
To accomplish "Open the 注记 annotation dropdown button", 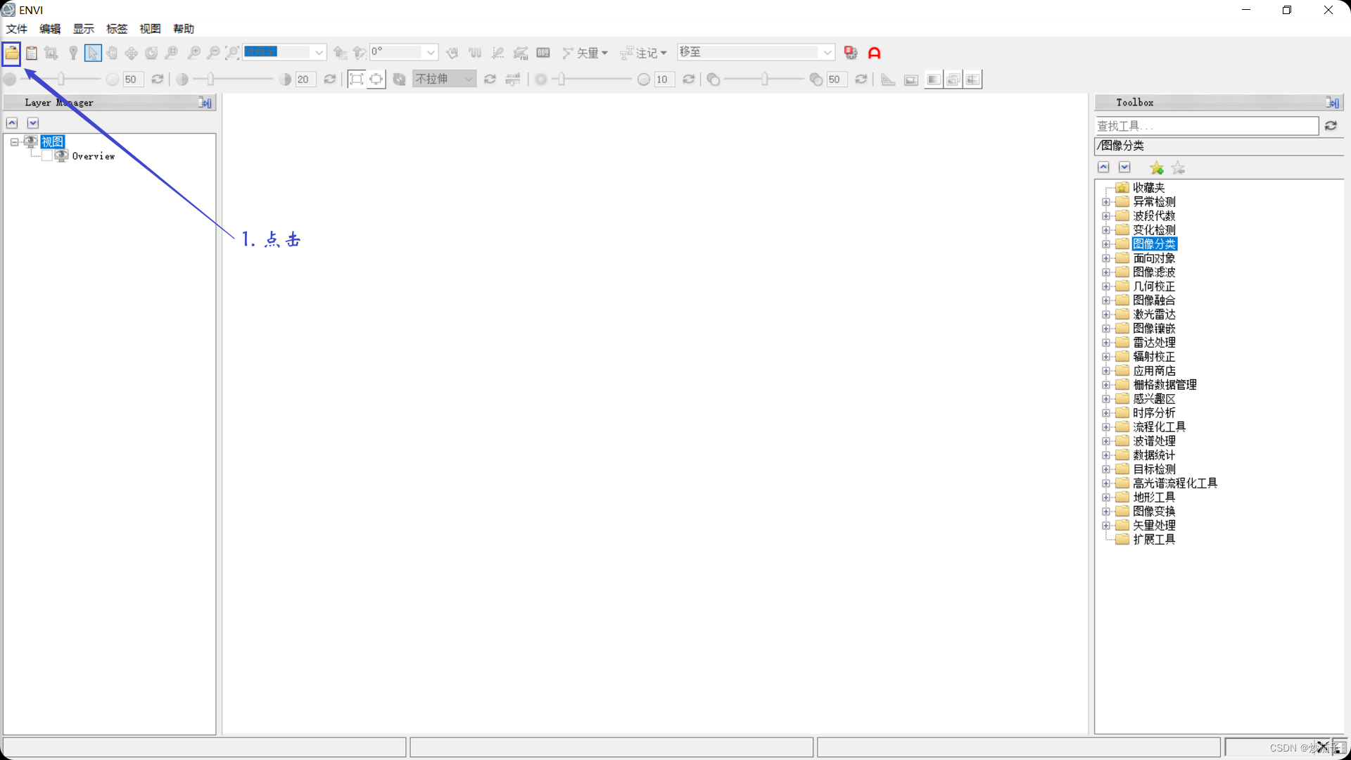I will [x=644, y=53].
